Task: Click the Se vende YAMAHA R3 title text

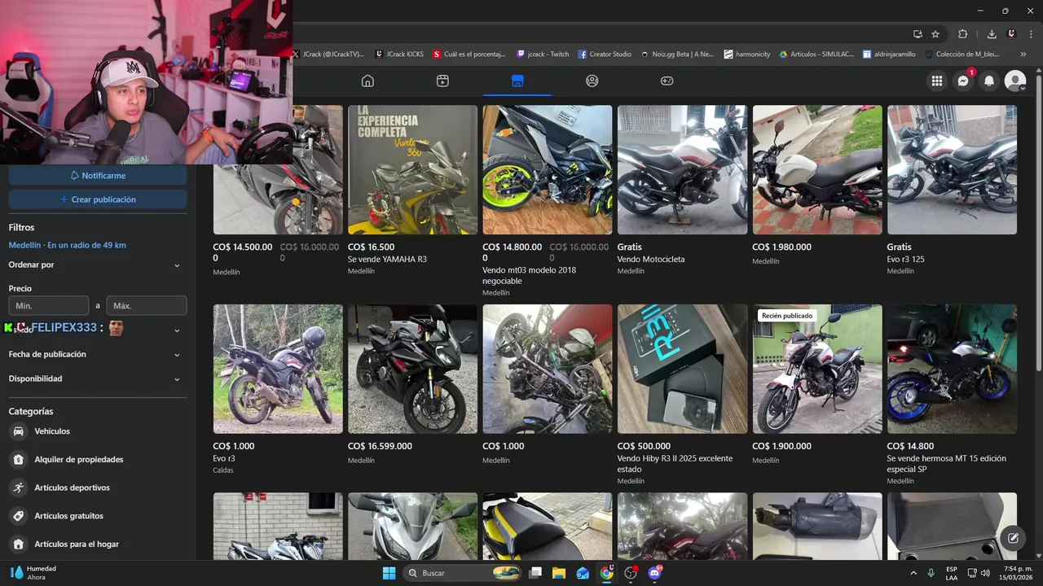Action: point(387,259)
